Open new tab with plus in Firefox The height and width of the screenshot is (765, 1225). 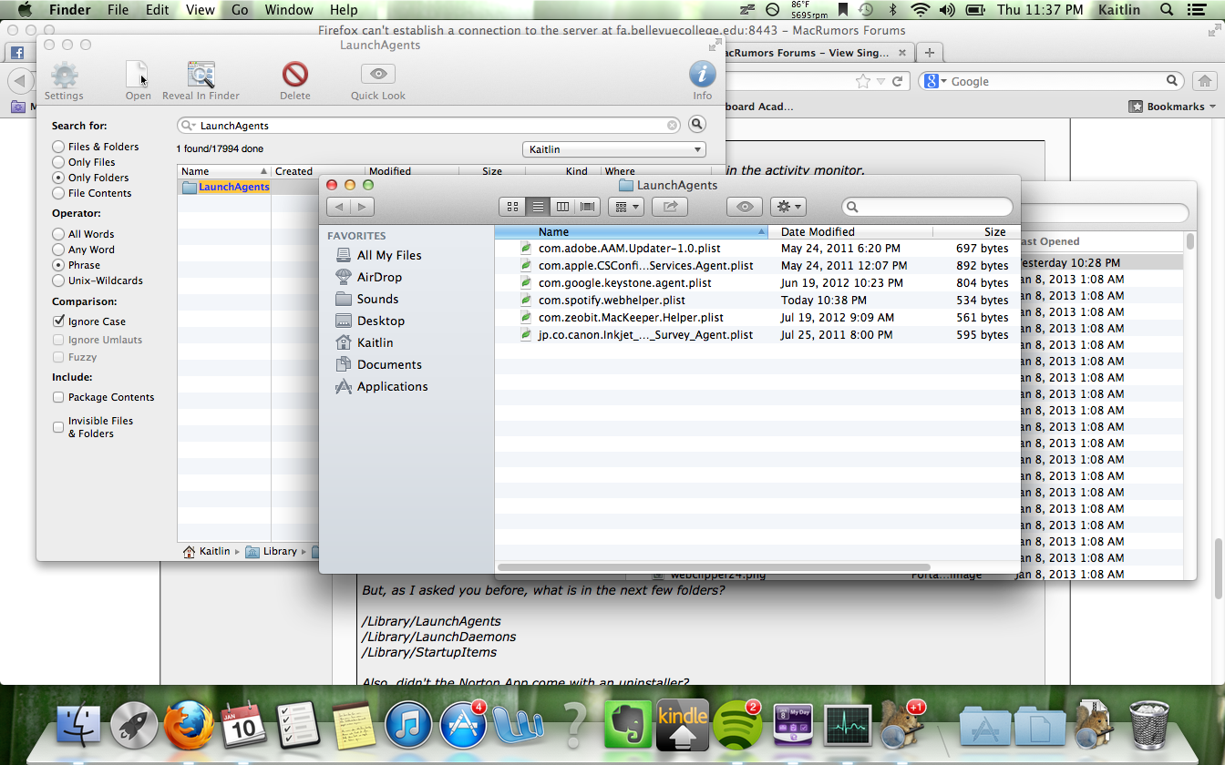coord(929,53)
